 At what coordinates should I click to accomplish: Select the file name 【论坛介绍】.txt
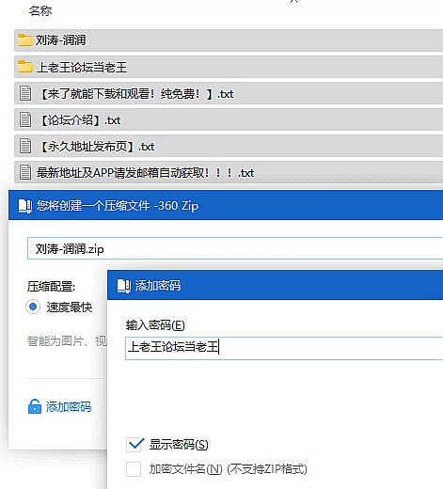tap(80, 120)
